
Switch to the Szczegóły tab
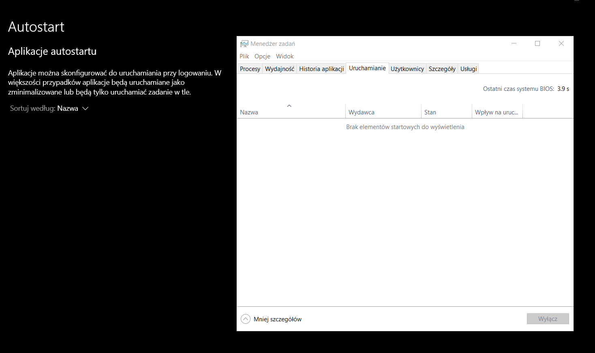[x=442, y=69]
